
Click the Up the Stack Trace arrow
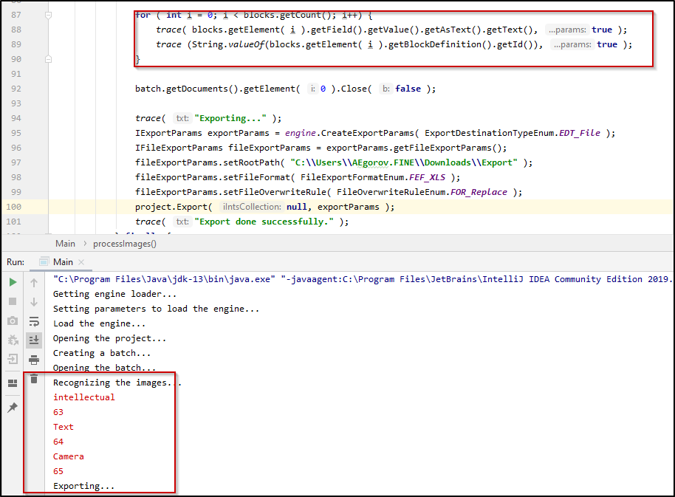coord(34,283)
